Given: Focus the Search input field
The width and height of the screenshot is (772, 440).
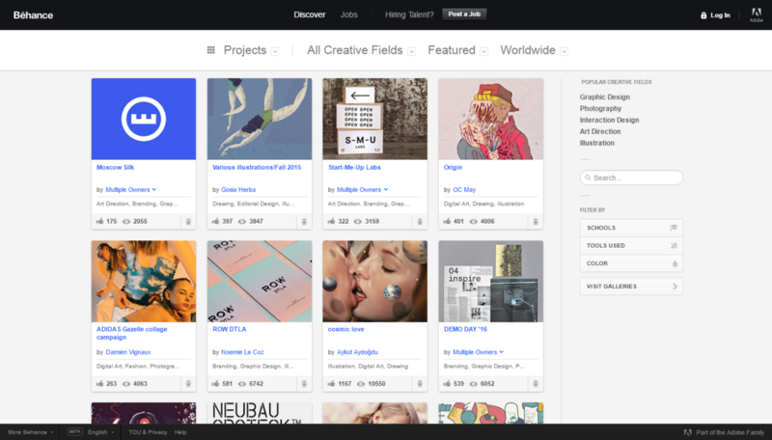Looking at the screenshot, I should pyautogui.click(x=631, y=178).
